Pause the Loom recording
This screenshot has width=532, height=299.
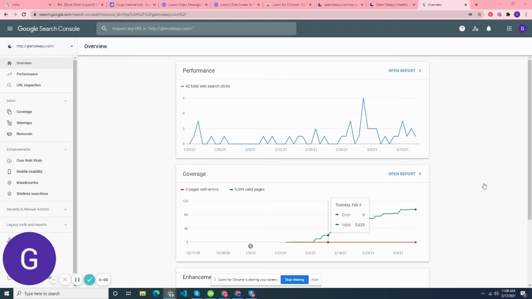[x=77, y=279]
